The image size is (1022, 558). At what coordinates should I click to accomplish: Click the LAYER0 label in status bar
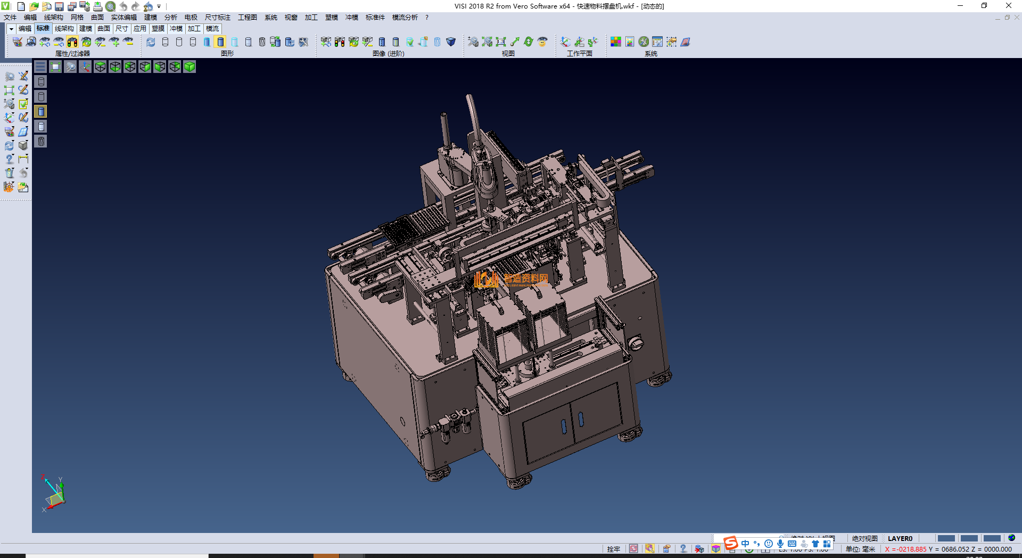(900, 538)
